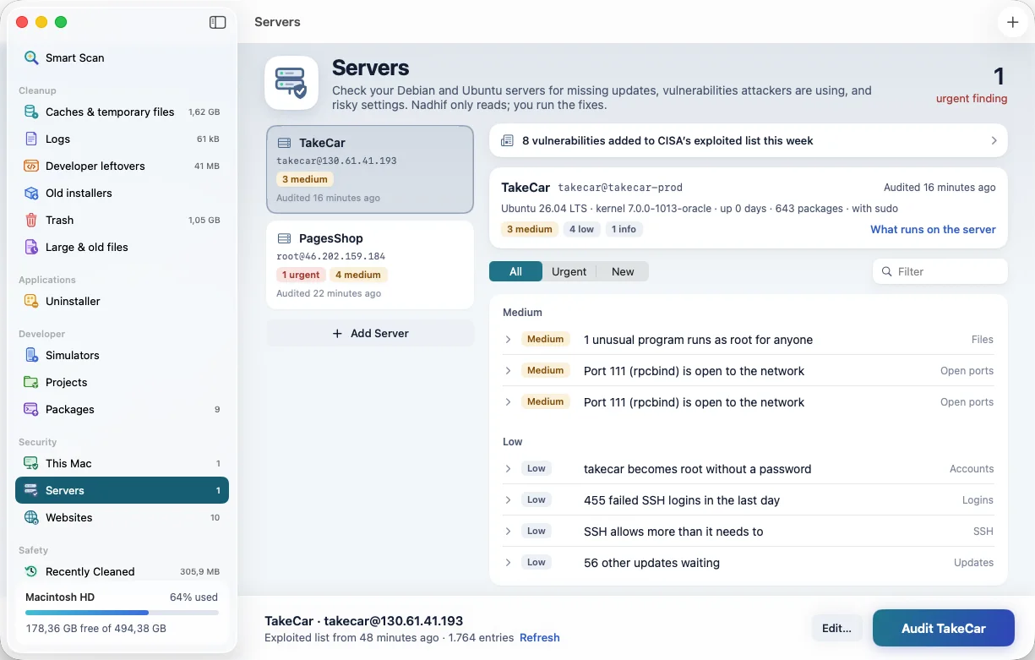Click the large Servers header icon
This screenshot has height=660, width=1035.
coord(291,83)
